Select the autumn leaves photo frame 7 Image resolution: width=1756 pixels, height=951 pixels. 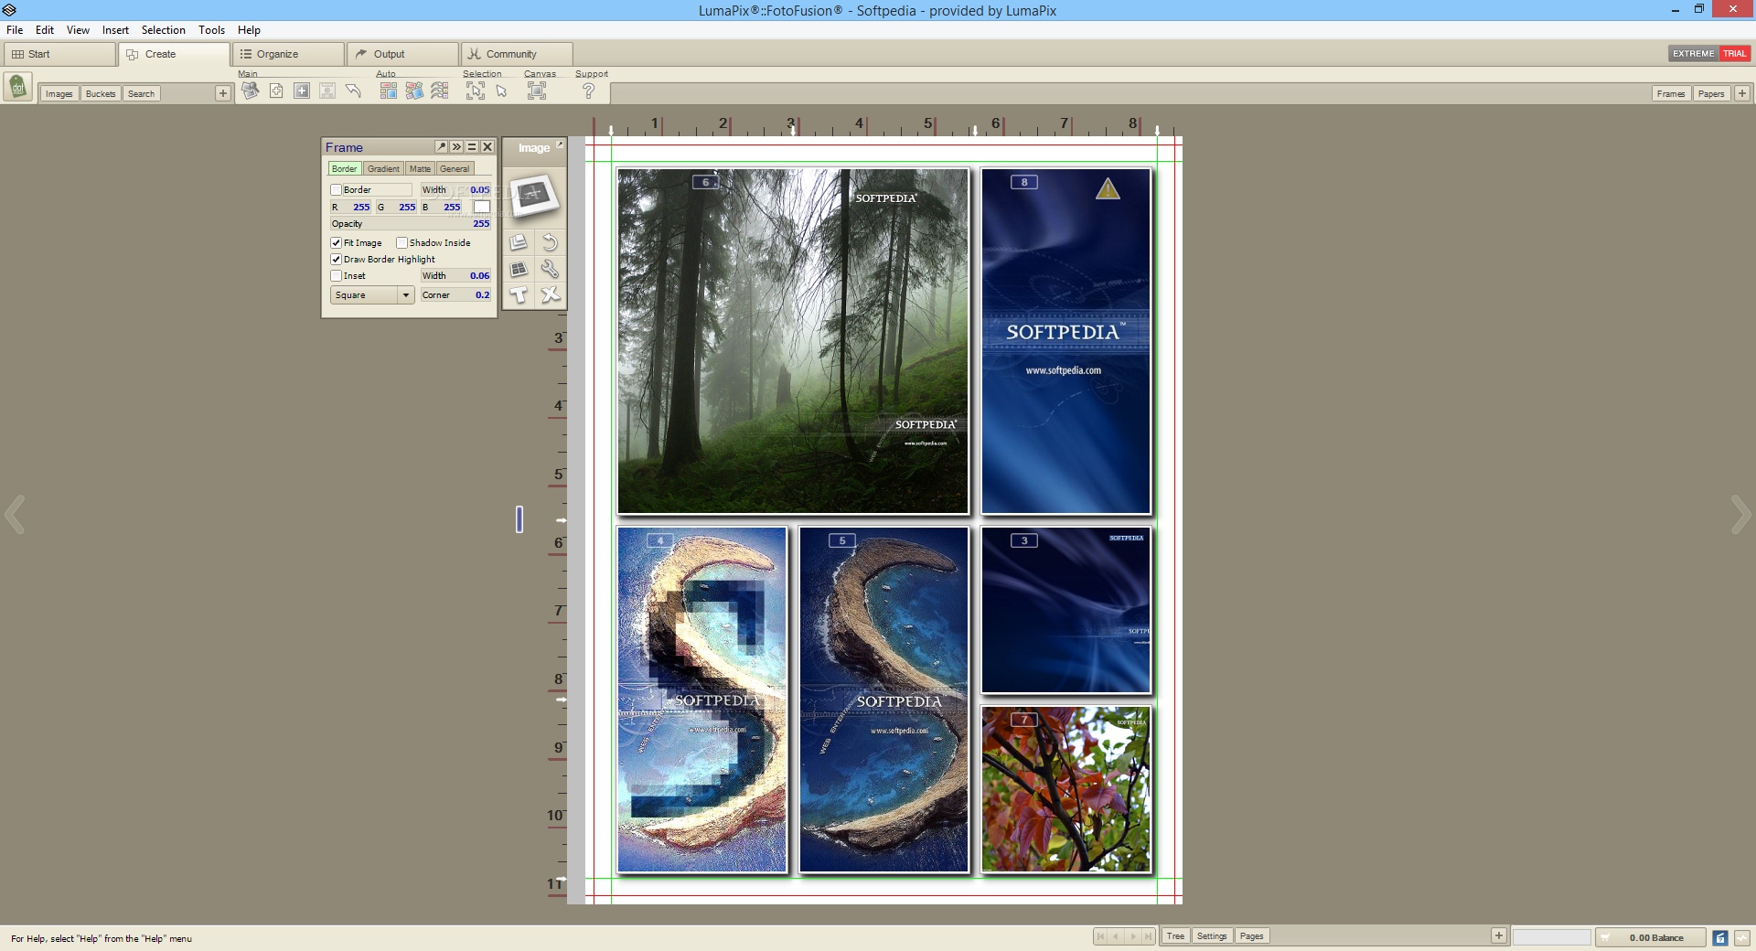[1065, 789]
